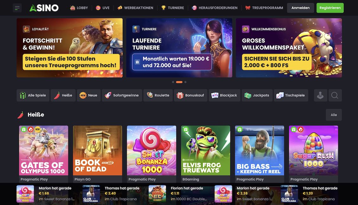358x205 pixels.
Task: Open the Werbeaktionen navigation item
Action: coord(135,8)
